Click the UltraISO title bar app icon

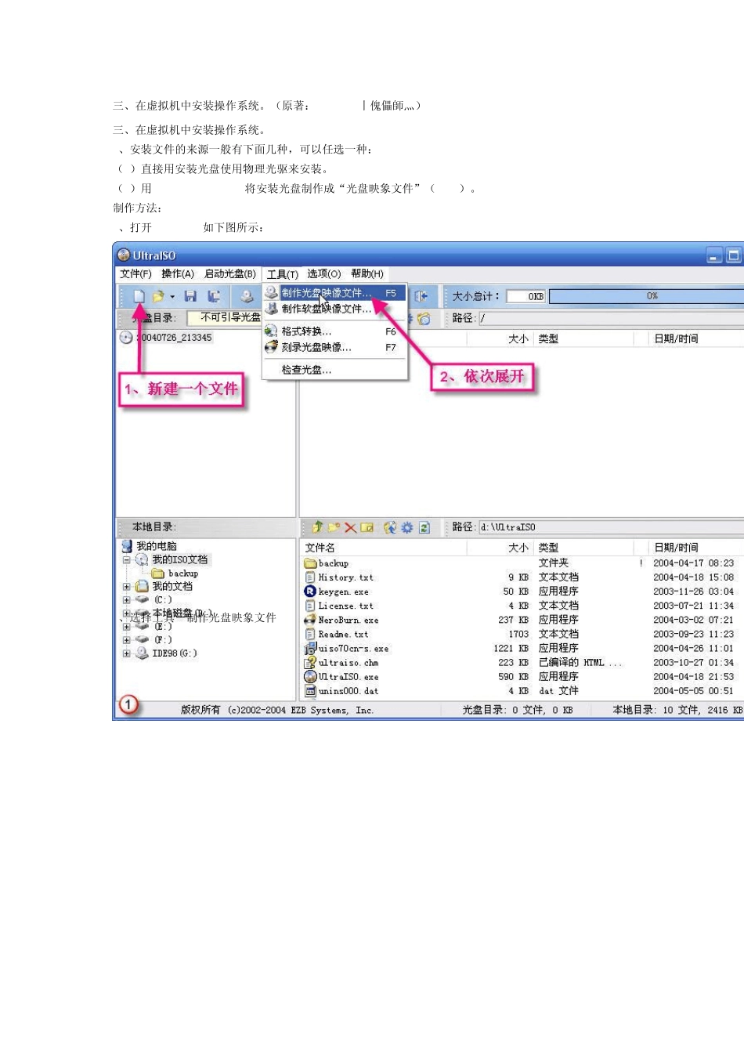123,255
